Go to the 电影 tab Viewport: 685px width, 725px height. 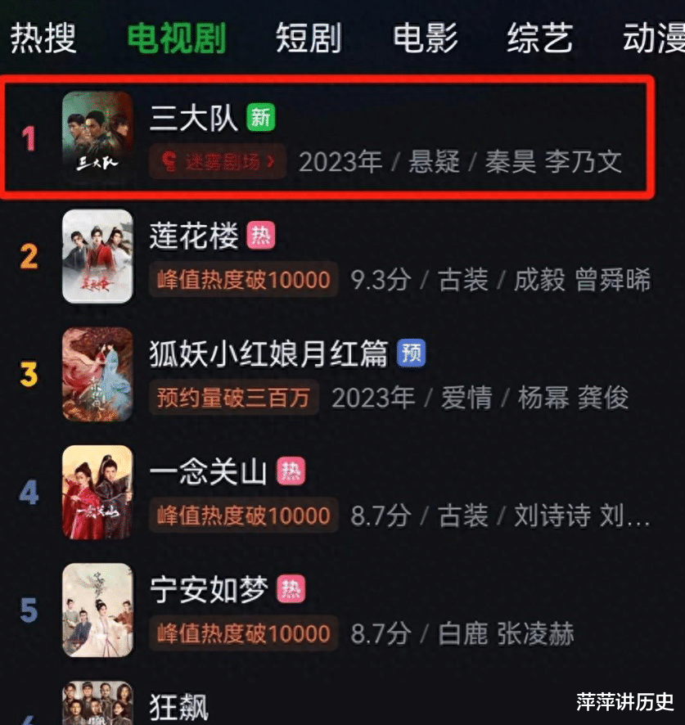pyautogui.click(x=426, y=38)
